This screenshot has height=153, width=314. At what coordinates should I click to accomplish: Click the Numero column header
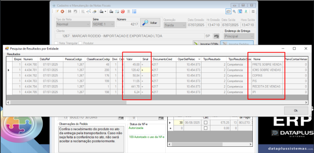[30, 59]
